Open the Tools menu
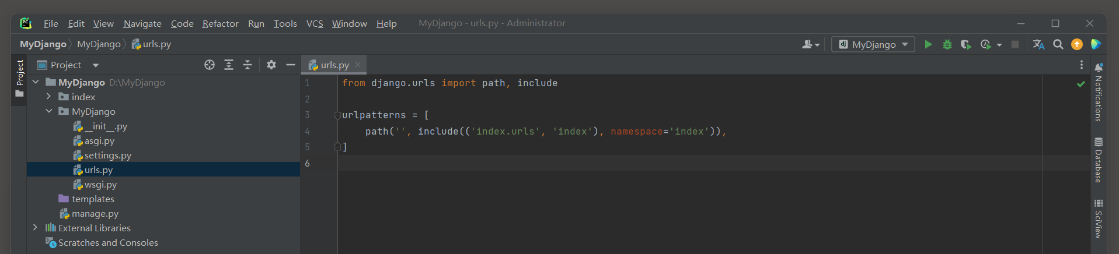Screen dimensions: 1119x254 (x=285, y=23)
